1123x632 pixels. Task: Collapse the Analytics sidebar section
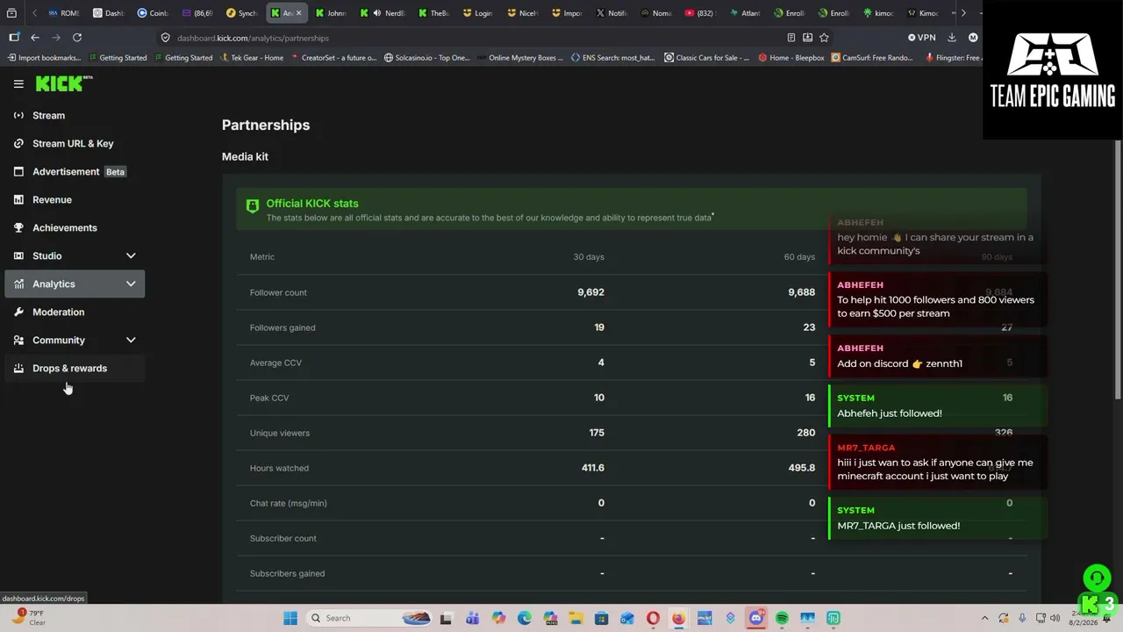[x=75, y=284]
